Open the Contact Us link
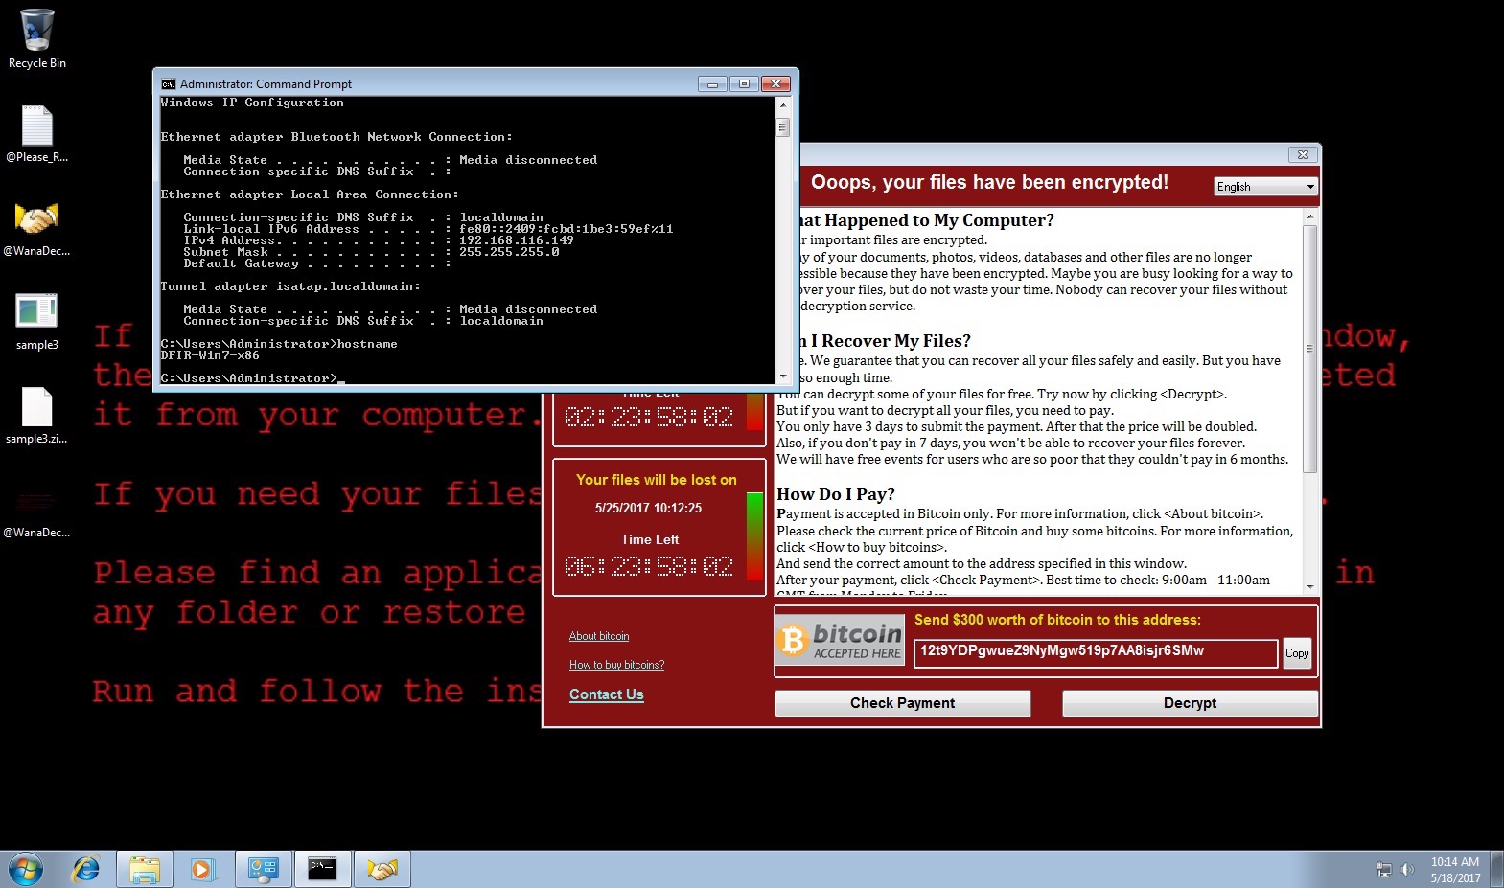 pyautogui.click(x=606, y=694)
